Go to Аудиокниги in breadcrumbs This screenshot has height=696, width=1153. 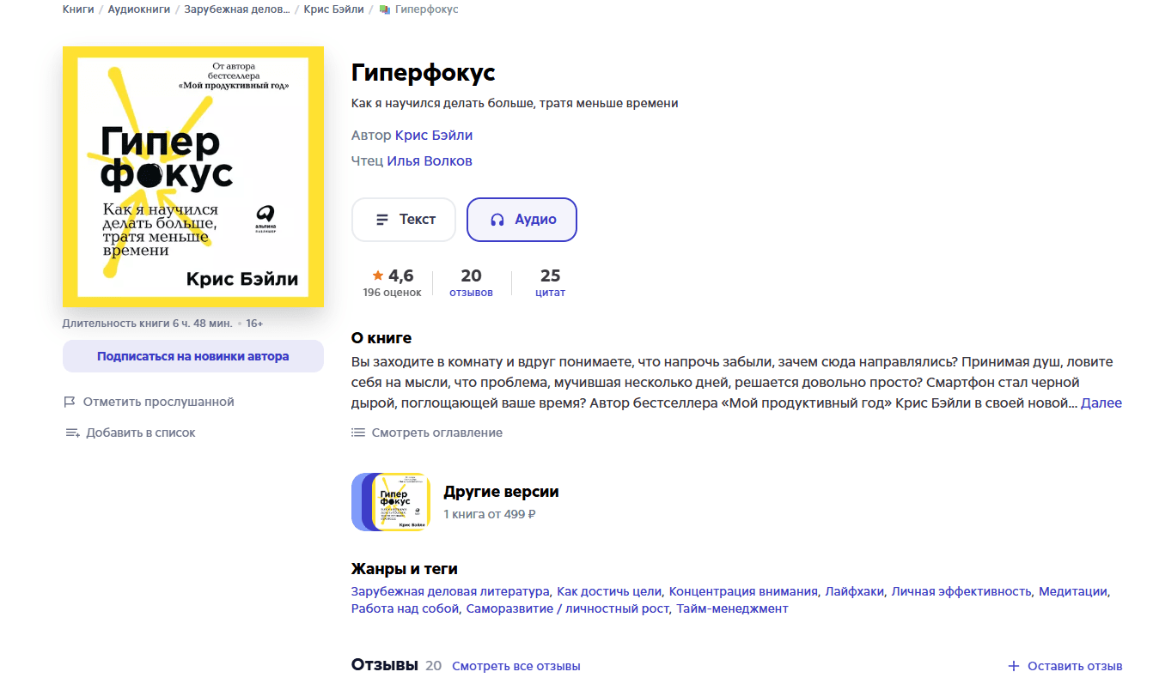click(x=139, y=9)
